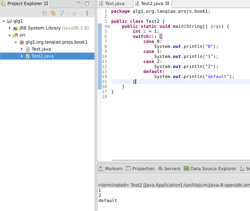
Task: Click the Servers tab icon
Action: coord(160,168)
